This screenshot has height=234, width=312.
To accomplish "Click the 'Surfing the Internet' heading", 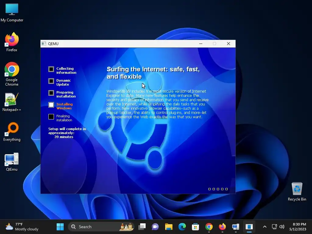I will tap(153, 73).
